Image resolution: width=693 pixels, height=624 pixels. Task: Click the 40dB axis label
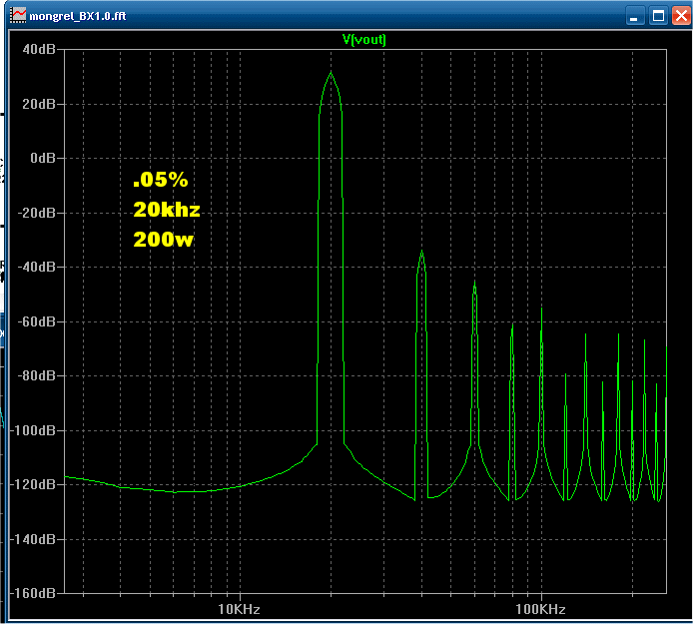click(39, 49)
